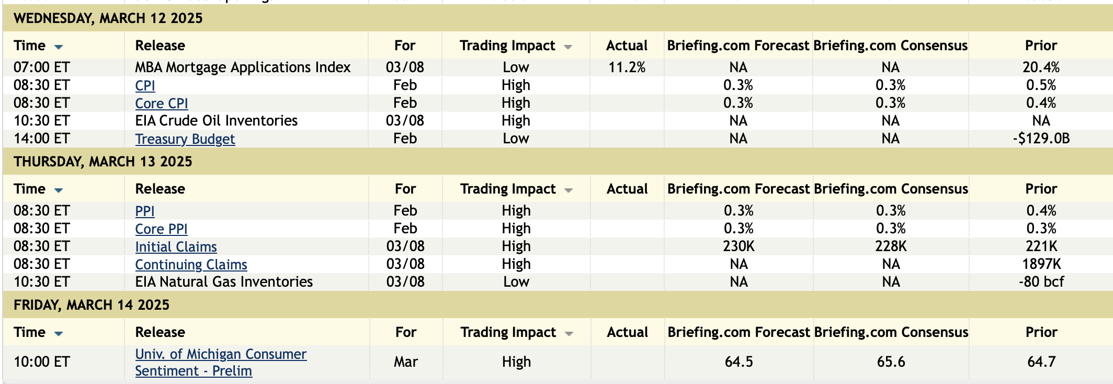Viewport: 1113px width, 384px height.
Task: Open the Core PPI link
Action: (161, 229)
